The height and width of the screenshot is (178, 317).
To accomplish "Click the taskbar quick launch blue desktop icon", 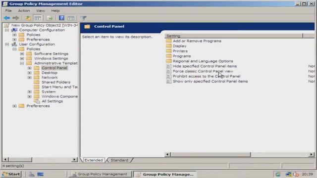I will pyautogui.click(x=41, y=174).
